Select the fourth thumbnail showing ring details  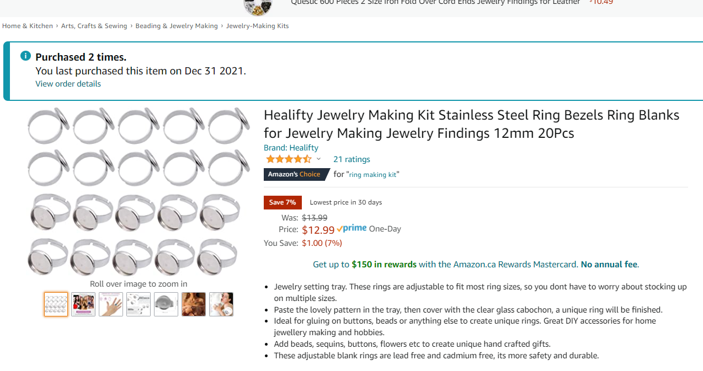point(139,304)
